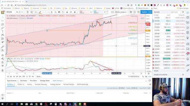
Task: Pick the drawing line color pencil
Action: tap(40, 12)
